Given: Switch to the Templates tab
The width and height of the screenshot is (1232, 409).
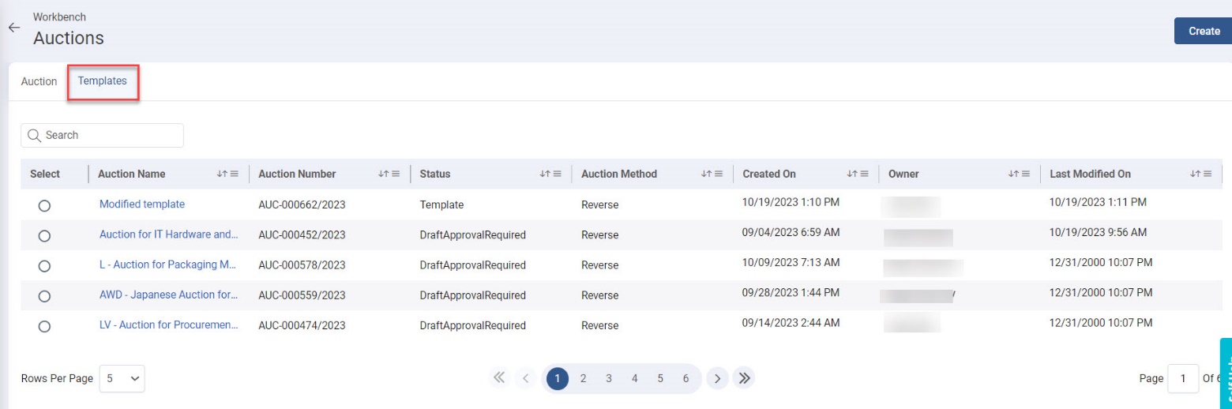Looking at the screenshot, I should point(103,81).
